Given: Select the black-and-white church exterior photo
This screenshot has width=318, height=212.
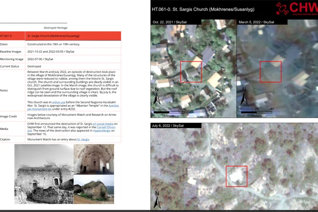Looking at the screenshot, I should point(44,174).
